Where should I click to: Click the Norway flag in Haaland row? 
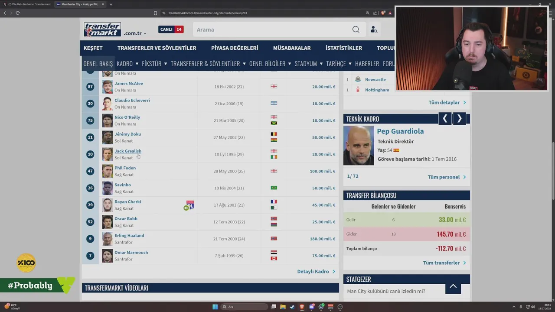pos(274,238)
